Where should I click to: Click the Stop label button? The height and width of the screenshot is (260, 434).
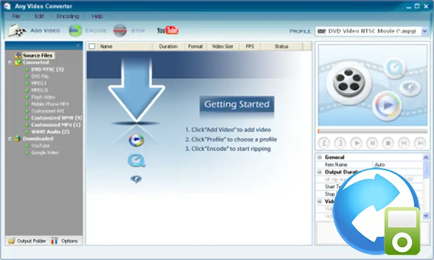pyautogui.click(x=138, y=31)
